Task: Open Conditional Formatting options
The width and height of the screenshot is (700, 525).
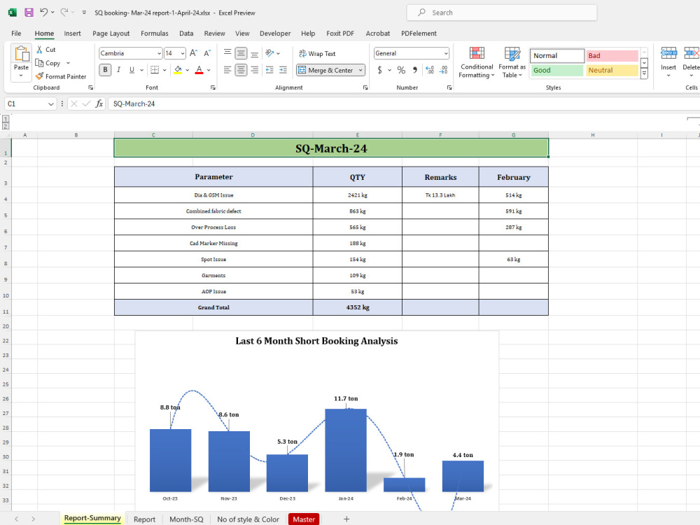Action: tap(477, 62)
